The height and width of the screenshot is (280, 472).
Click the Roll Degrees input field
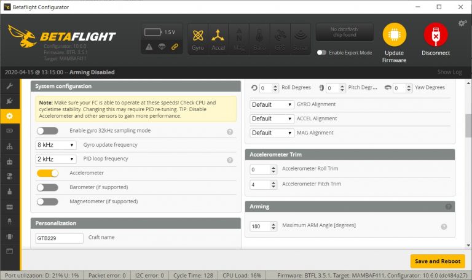[269, 88]
